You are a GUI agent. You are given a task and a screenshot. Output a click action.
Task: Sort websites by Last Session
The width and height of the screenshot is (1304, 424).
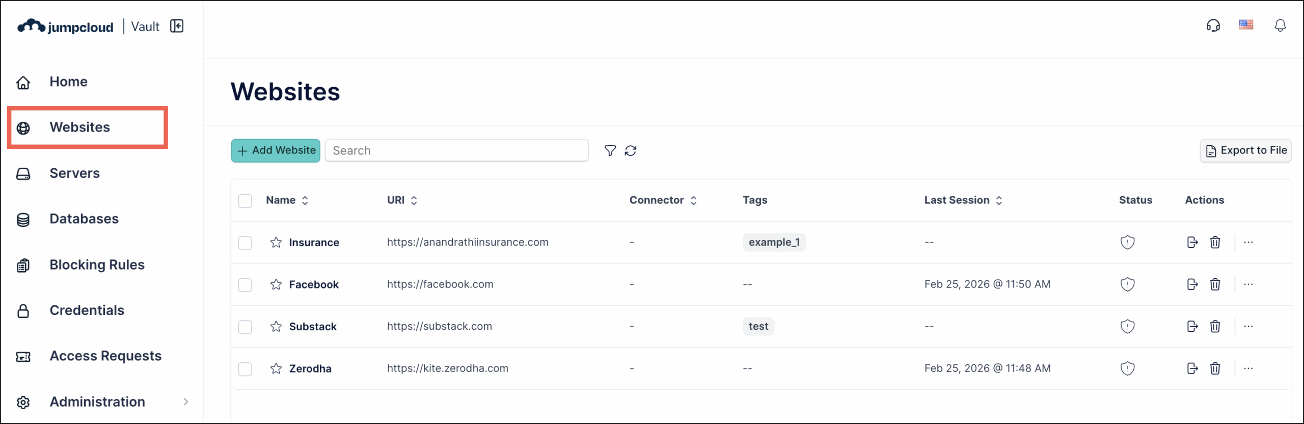1000,200
